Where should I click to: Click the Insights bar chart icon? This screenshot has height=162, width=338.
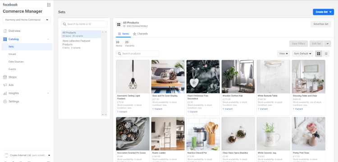click(x=5, y=93)
